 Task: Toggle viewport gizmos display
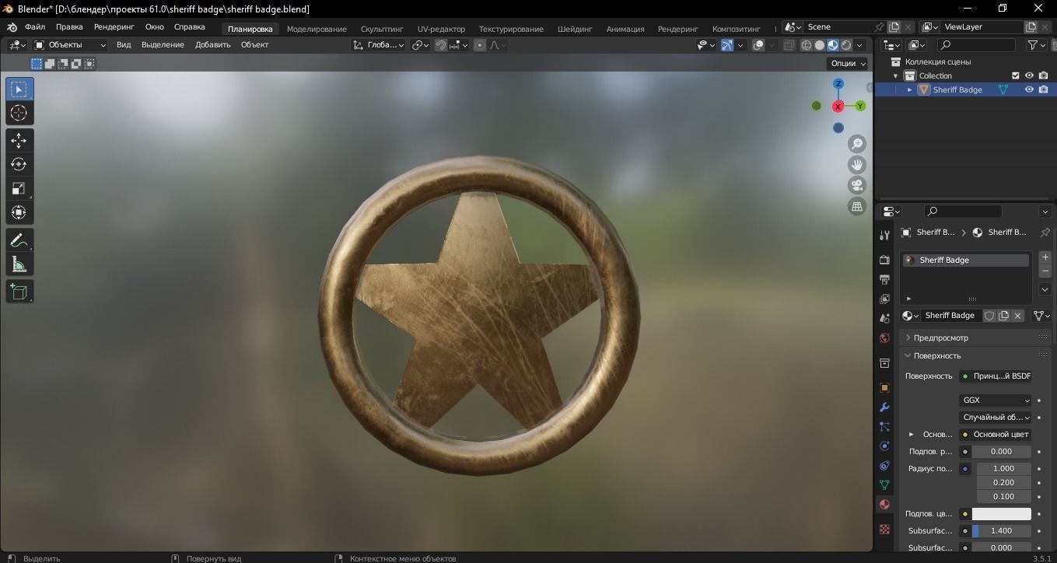(x=726, y=45)
